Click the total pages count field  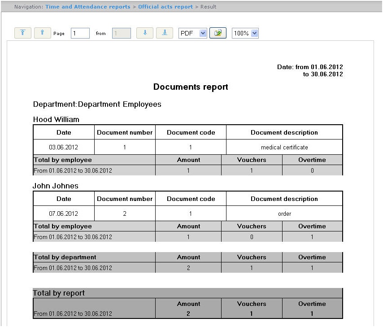click(x=121, y=33)
